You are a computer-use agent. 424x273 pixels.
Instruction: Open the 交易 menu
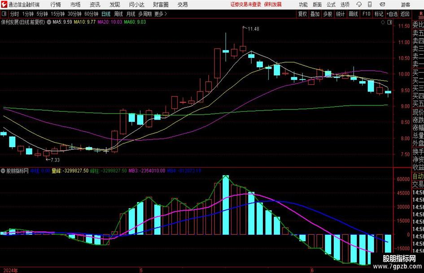(183, 4)
